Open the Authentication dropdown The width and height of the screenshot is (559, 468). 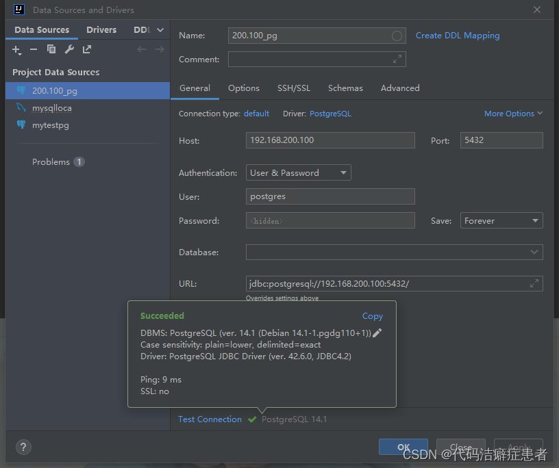pos(343,172)
